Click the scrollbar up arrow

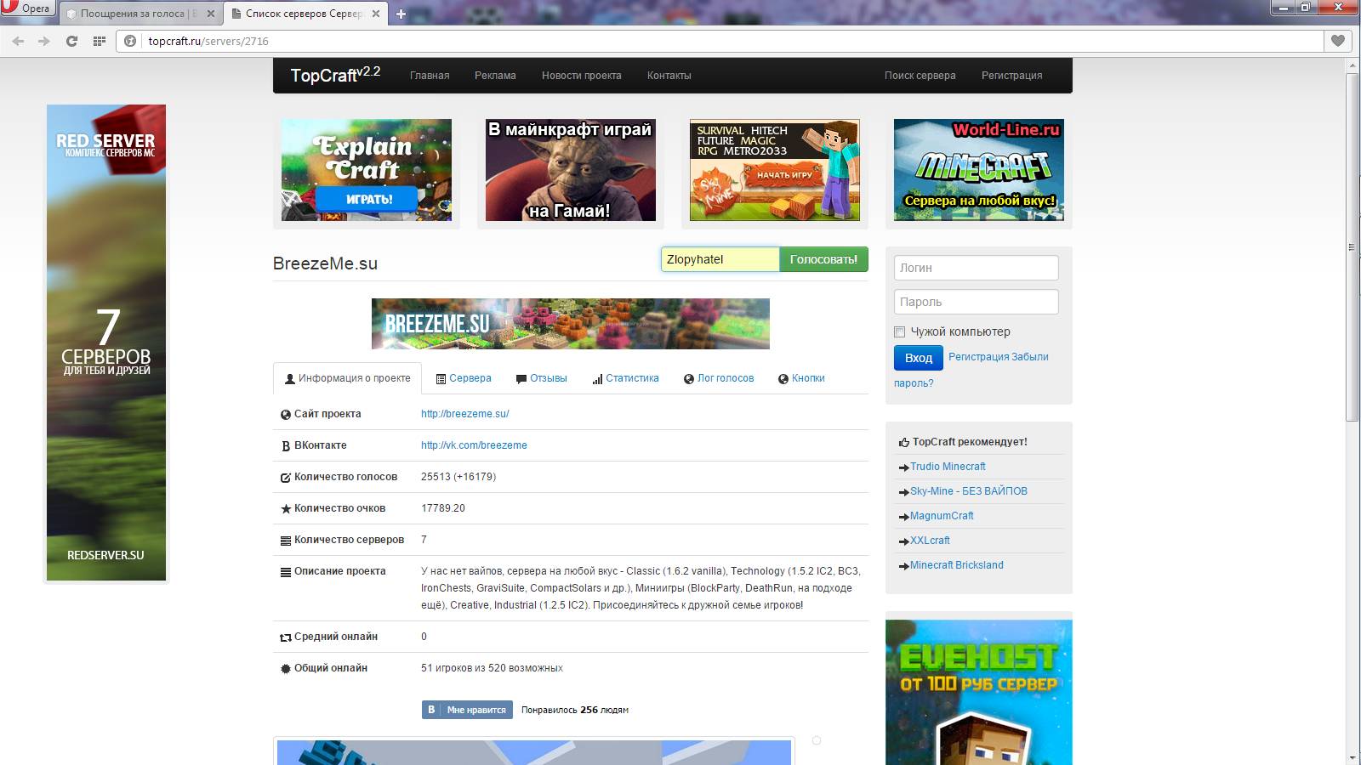click(1352, 65)
